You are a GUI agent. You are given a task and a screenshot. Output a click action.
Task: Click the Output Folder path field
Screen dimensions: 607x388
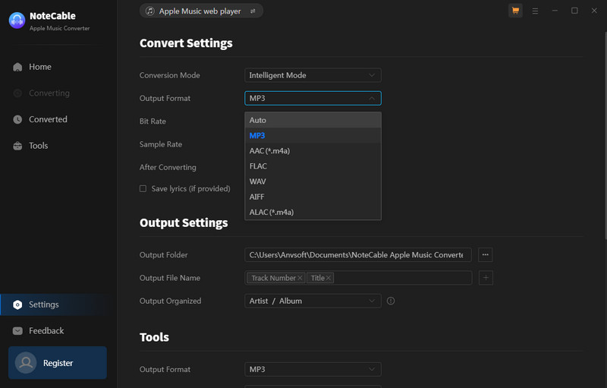coord(358,255)
